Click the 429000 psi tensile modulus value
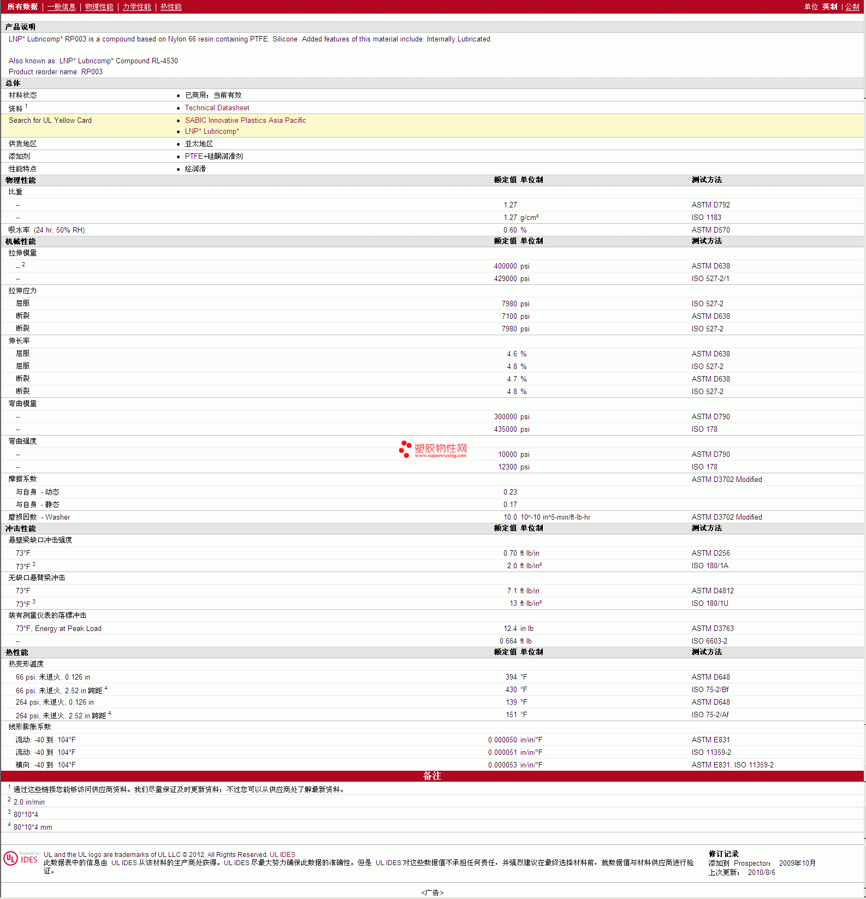The height and width of the screenshot is (899, 866). (512, 279)
